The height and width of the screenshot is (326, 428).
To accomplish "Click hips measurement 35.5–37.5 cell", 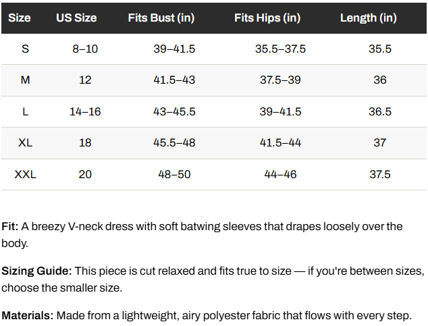I will tap(280, 49).
